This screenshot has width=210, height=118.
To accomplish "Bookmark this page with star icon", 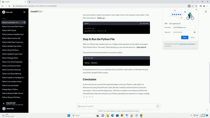I will tap(196, 6).
